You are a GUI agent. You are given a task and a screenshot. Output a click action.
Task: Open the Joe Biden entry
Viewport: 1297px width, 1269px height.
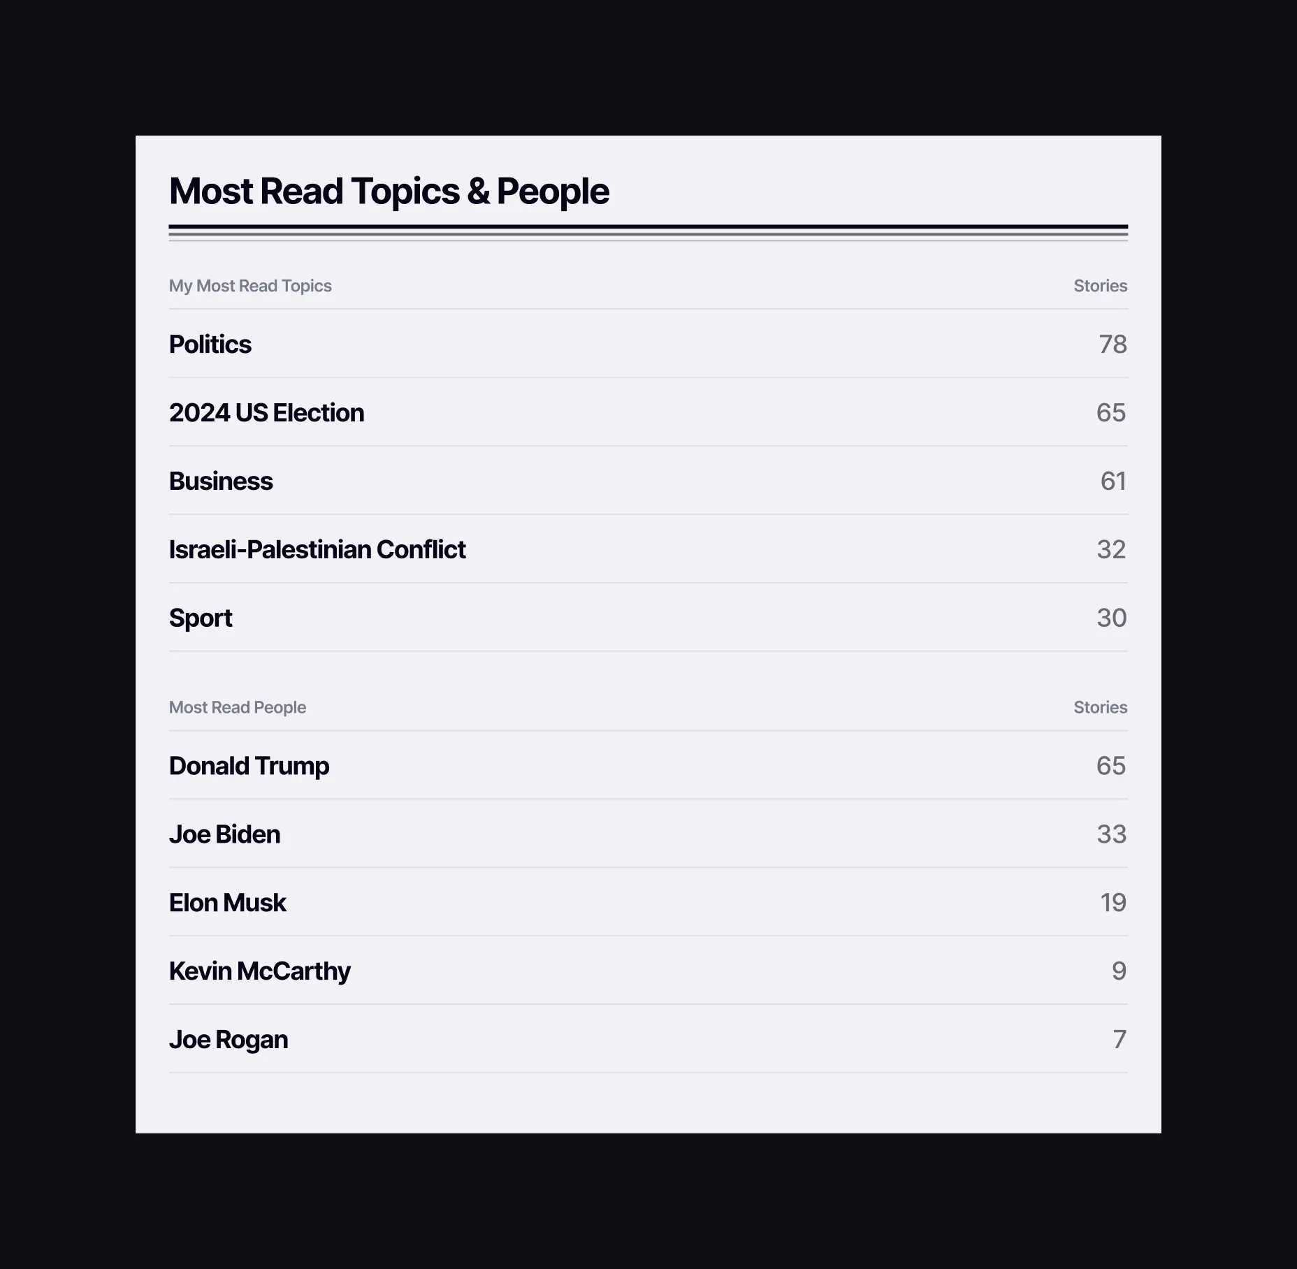point(648,834)
